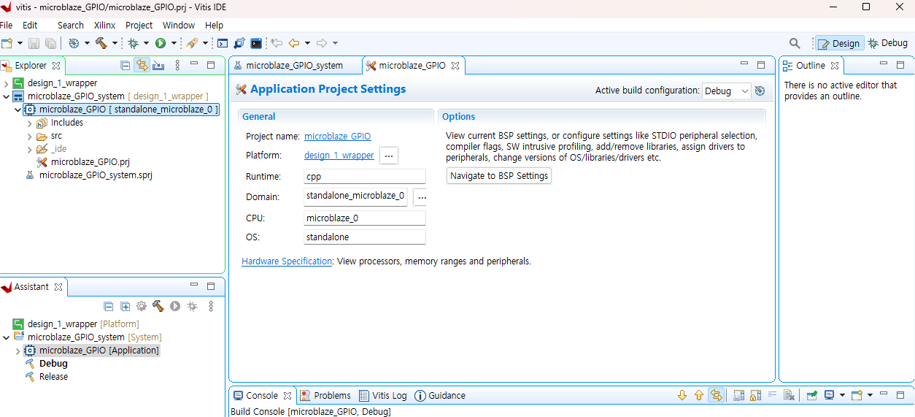Screen dimensions: 915x417
Task: Toggle Link with Editor in Explorer panel
Action: pos(142,65)
